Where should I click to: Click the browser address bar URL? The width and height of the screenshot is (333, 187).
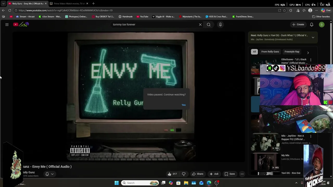click(x=66, y=10)
